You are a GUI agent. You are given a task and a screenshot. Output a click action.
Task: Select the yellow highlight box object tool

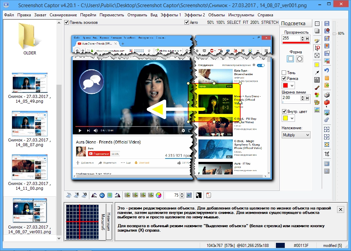point(317,65)
